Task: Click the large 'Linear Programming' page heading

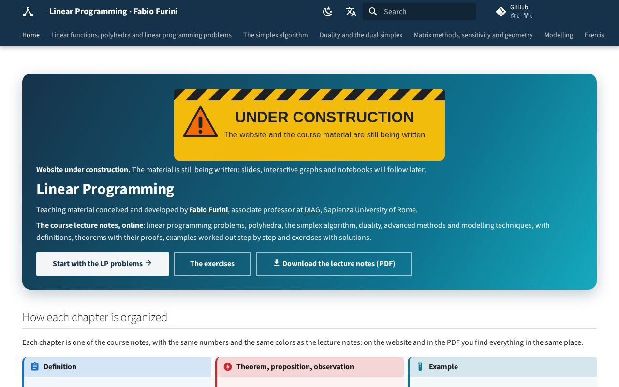Action: pos(105,189)
